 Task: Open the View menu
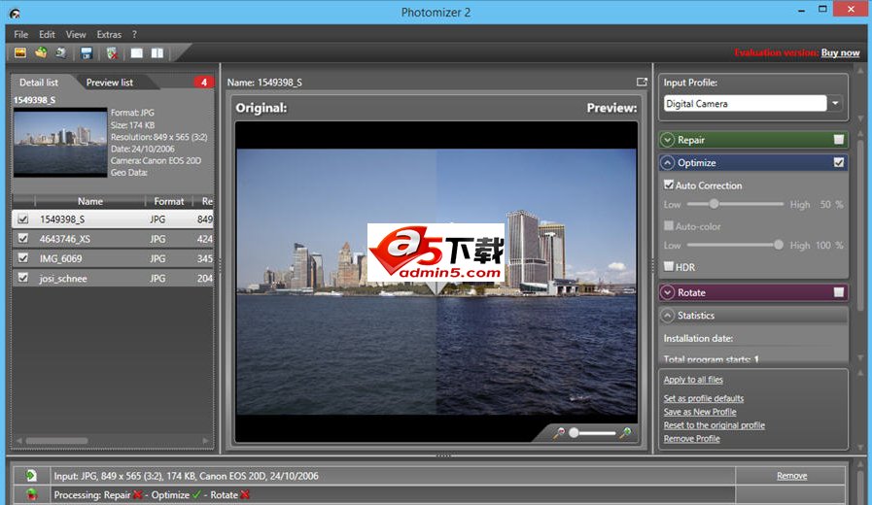pyautogui.click(x=76, y=34)
